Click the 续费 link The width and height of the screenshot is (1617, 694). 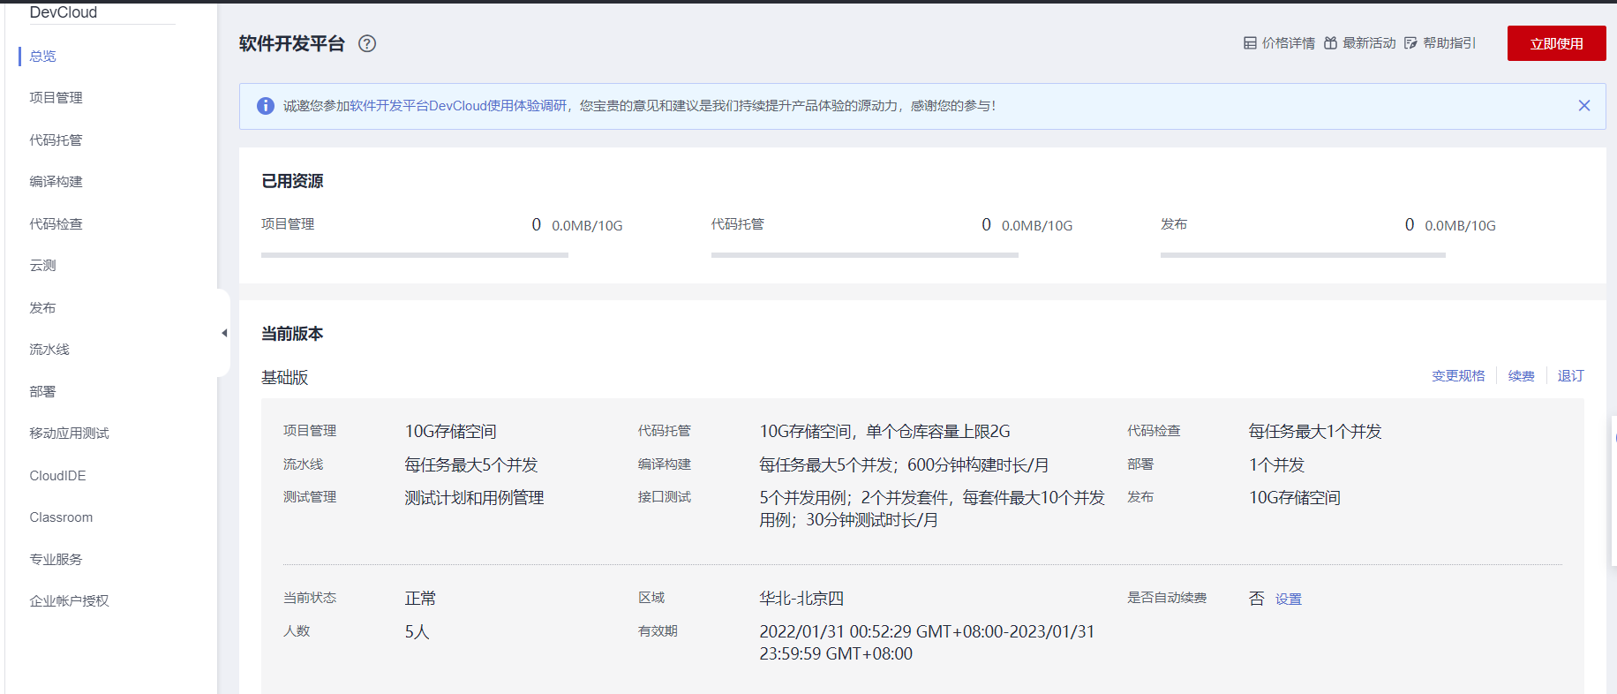coord(1521,375)
